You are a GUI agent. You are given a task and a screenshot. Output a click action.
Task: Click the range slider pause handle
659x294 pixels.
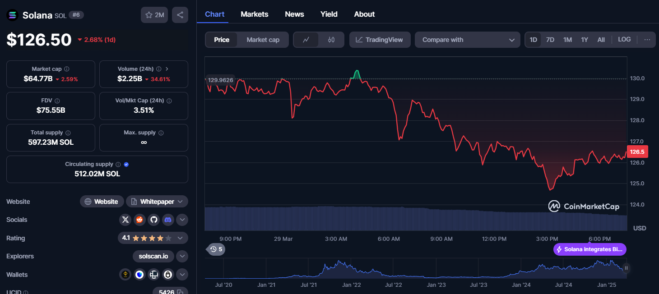pos(626,268)
